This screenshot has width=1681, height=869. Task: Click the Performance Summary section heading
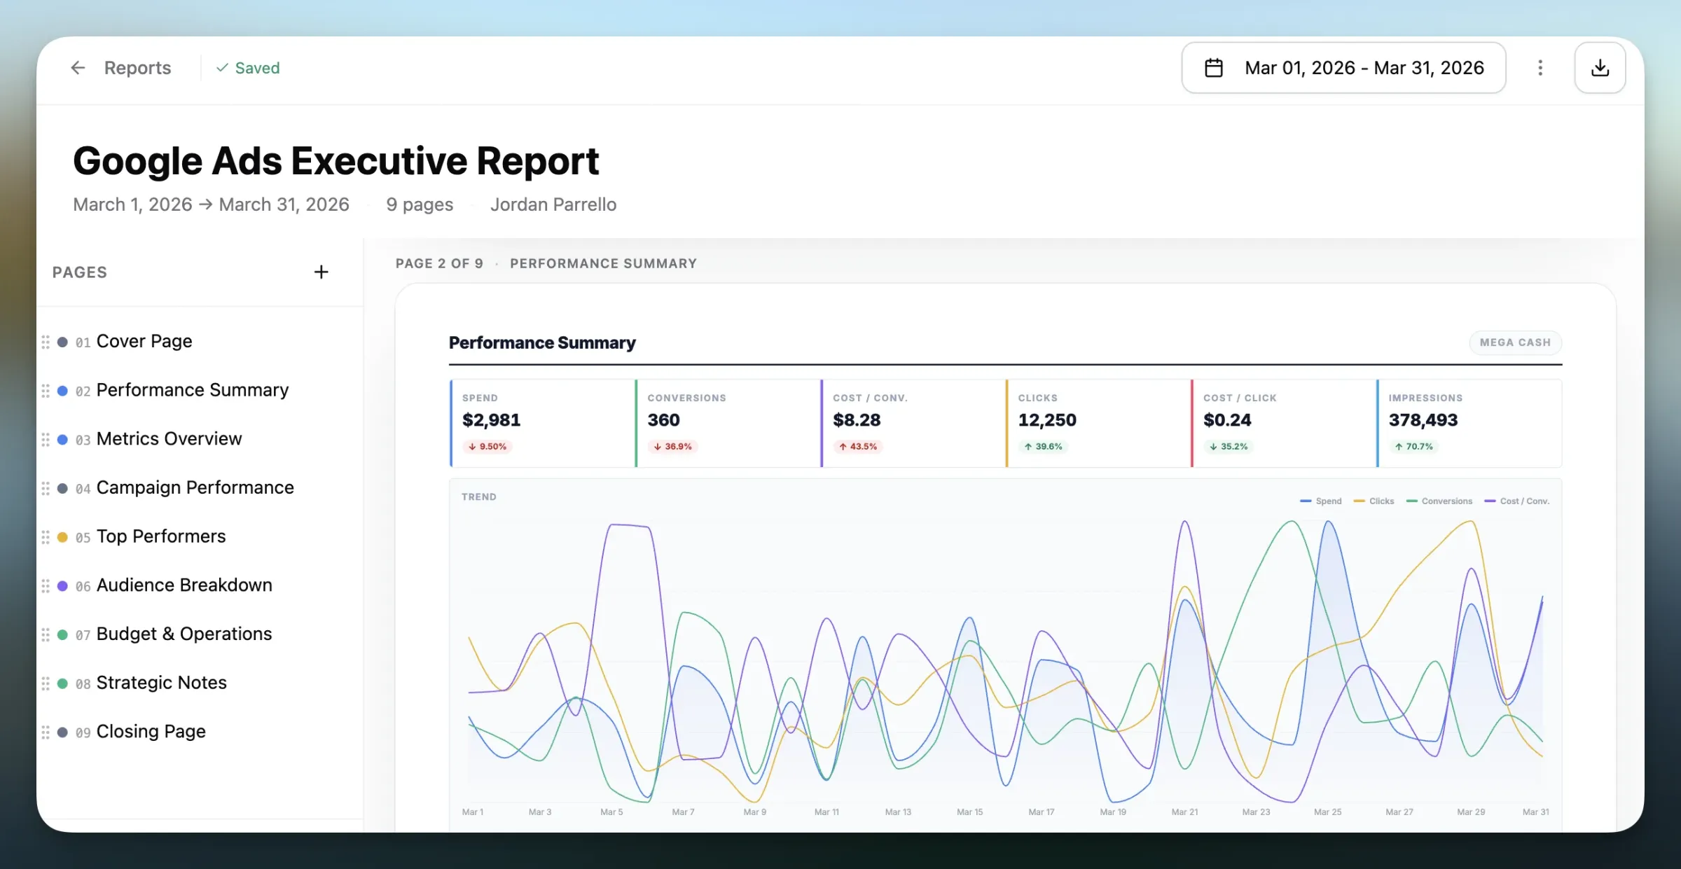542,343
